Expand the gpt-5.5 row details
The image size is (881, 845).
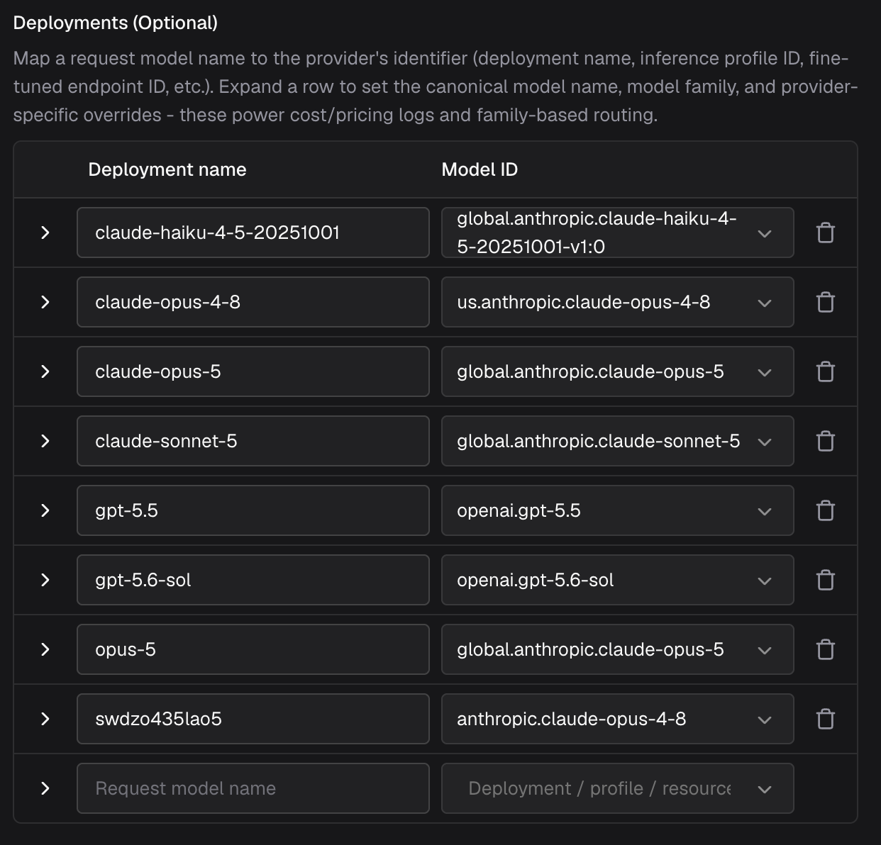(45, 510)
